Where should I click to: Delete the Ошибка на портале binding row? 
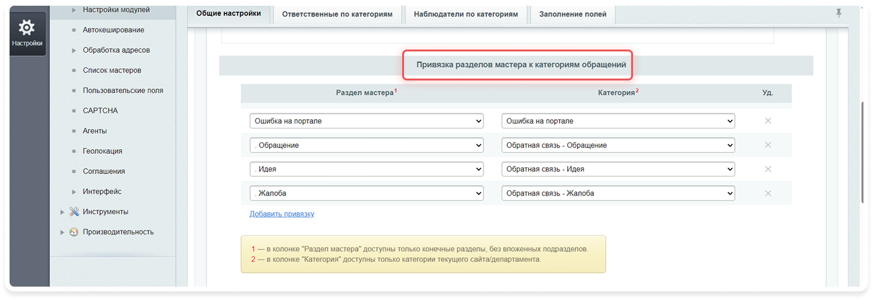coord(768,121)
